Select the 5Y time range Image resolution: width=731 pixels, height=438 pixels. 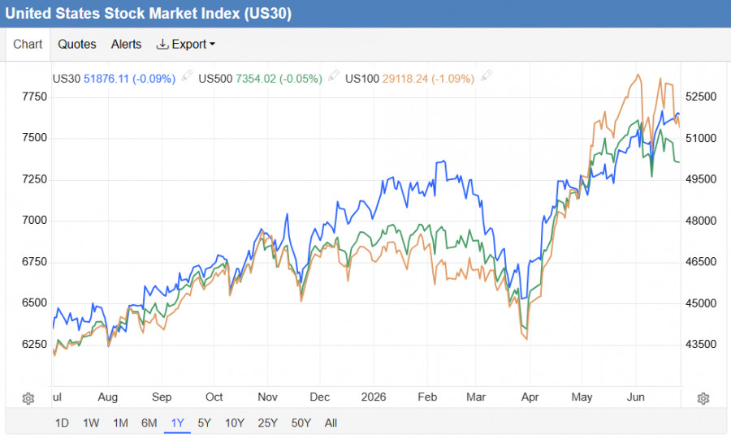click(x=204, y=423)
